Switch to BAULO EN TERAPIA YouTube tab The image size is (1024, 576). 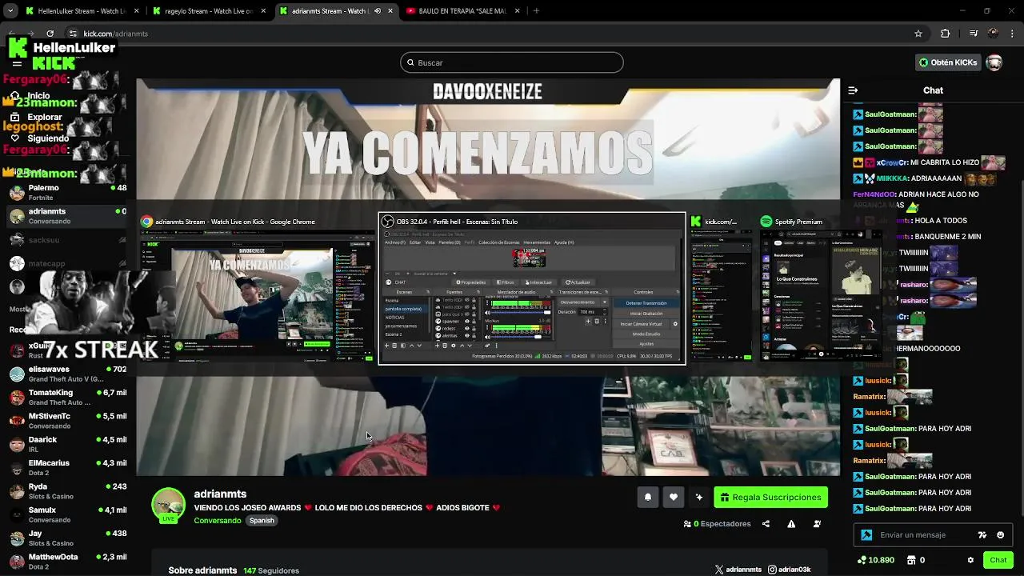pyautogui.click(x=462, y=11)
